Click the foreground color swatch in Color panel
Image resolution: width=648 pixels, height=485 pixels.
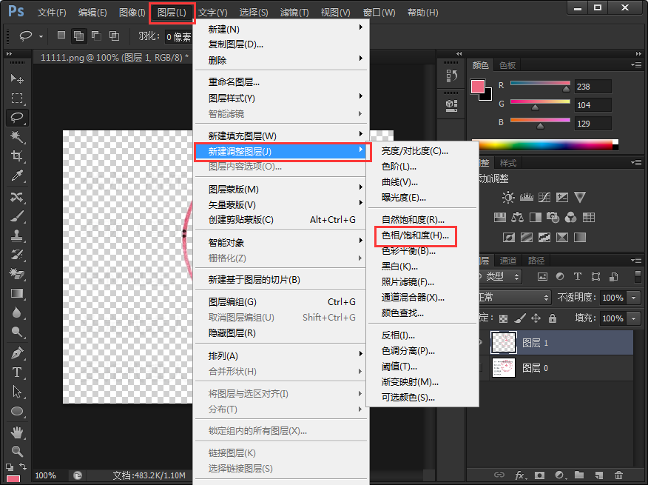pos(478,87)
